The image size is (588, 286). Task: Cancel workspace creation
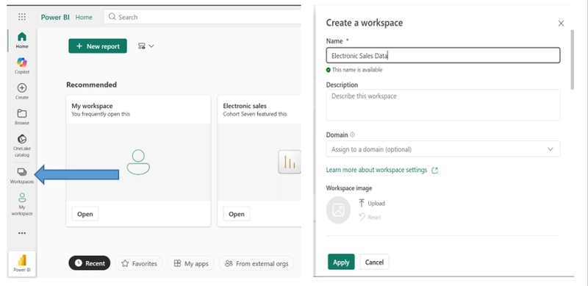[x=374, y=262]
